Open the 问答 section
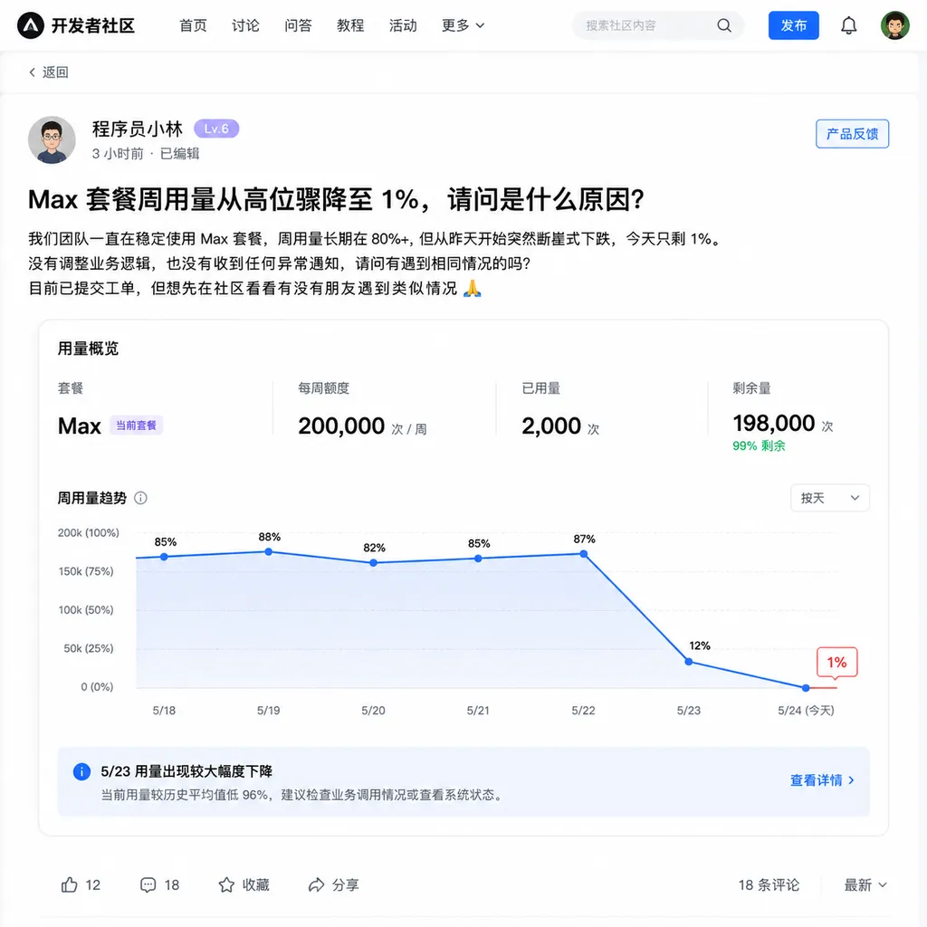 [298, 25]
